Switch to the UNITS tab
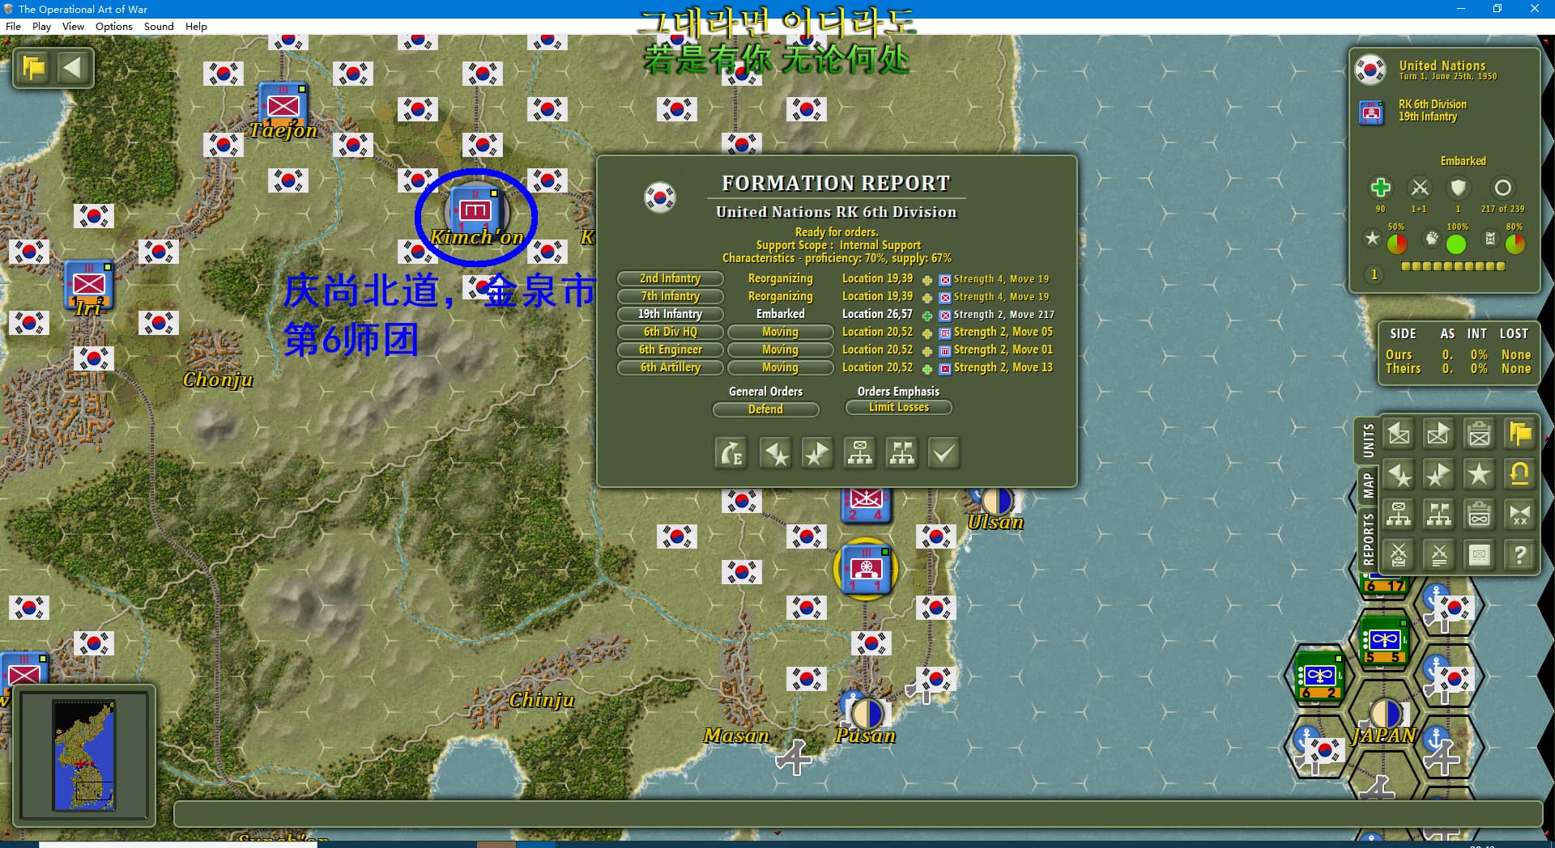The height and width of the screenshot is (848, 1555). pos(1368,441)
